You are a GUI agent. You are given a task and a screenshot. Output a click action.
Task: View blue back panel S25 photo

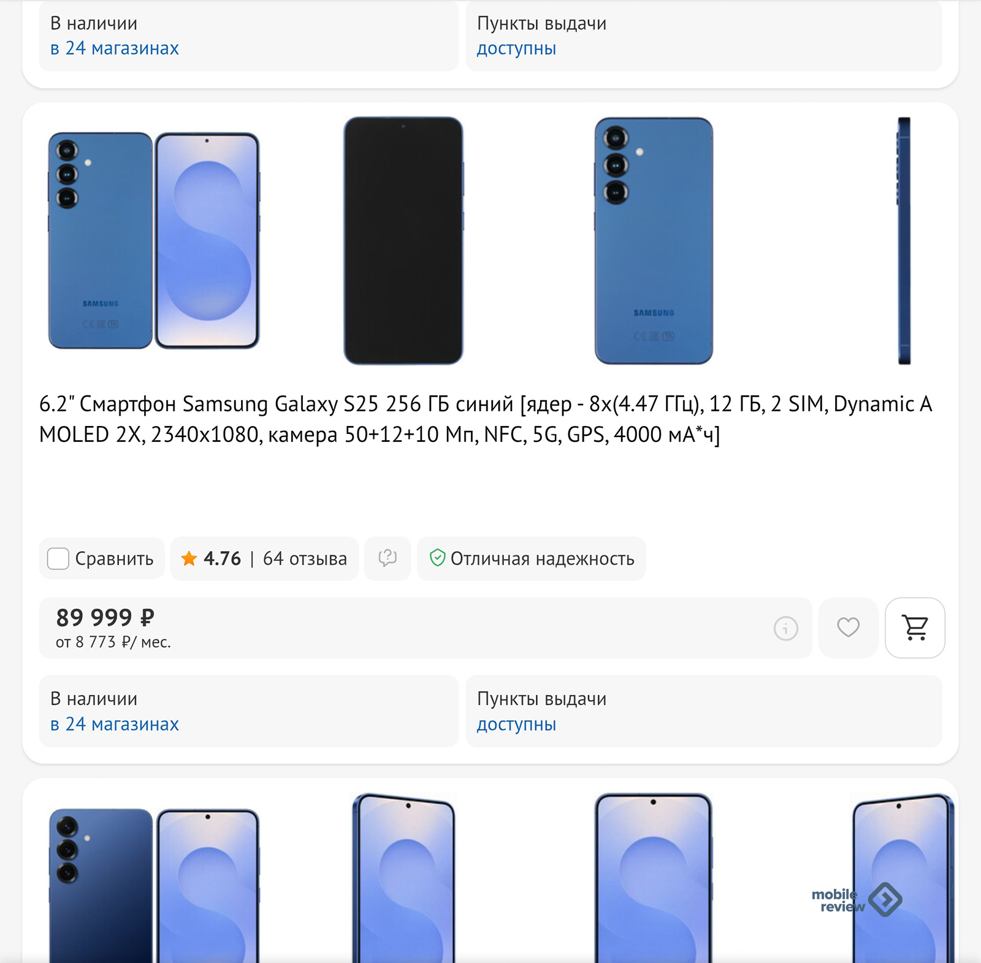654,240
